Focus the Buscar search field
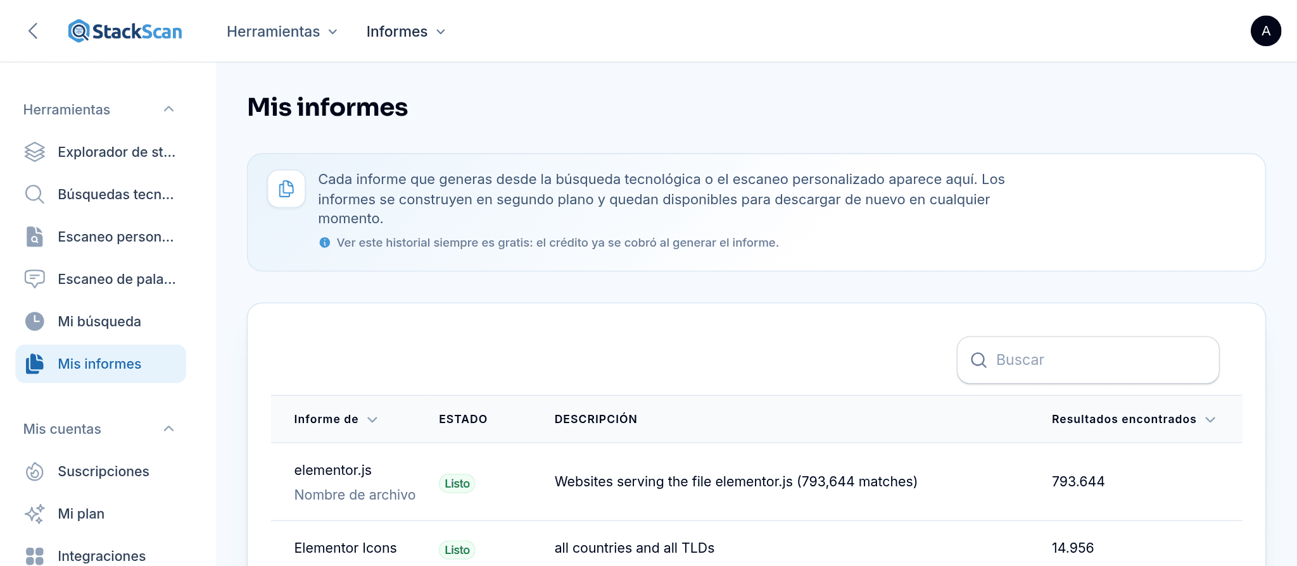The height and width of the screenshot is (566, 1297). coord(1088,360)
